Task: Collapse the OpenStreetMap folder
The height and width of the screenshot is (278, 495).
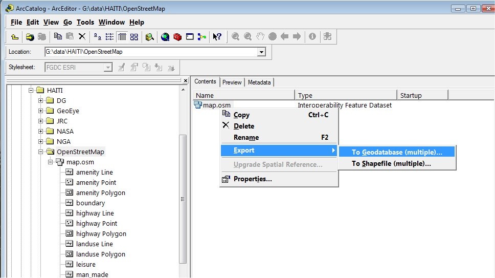Action: pos(40,152)
